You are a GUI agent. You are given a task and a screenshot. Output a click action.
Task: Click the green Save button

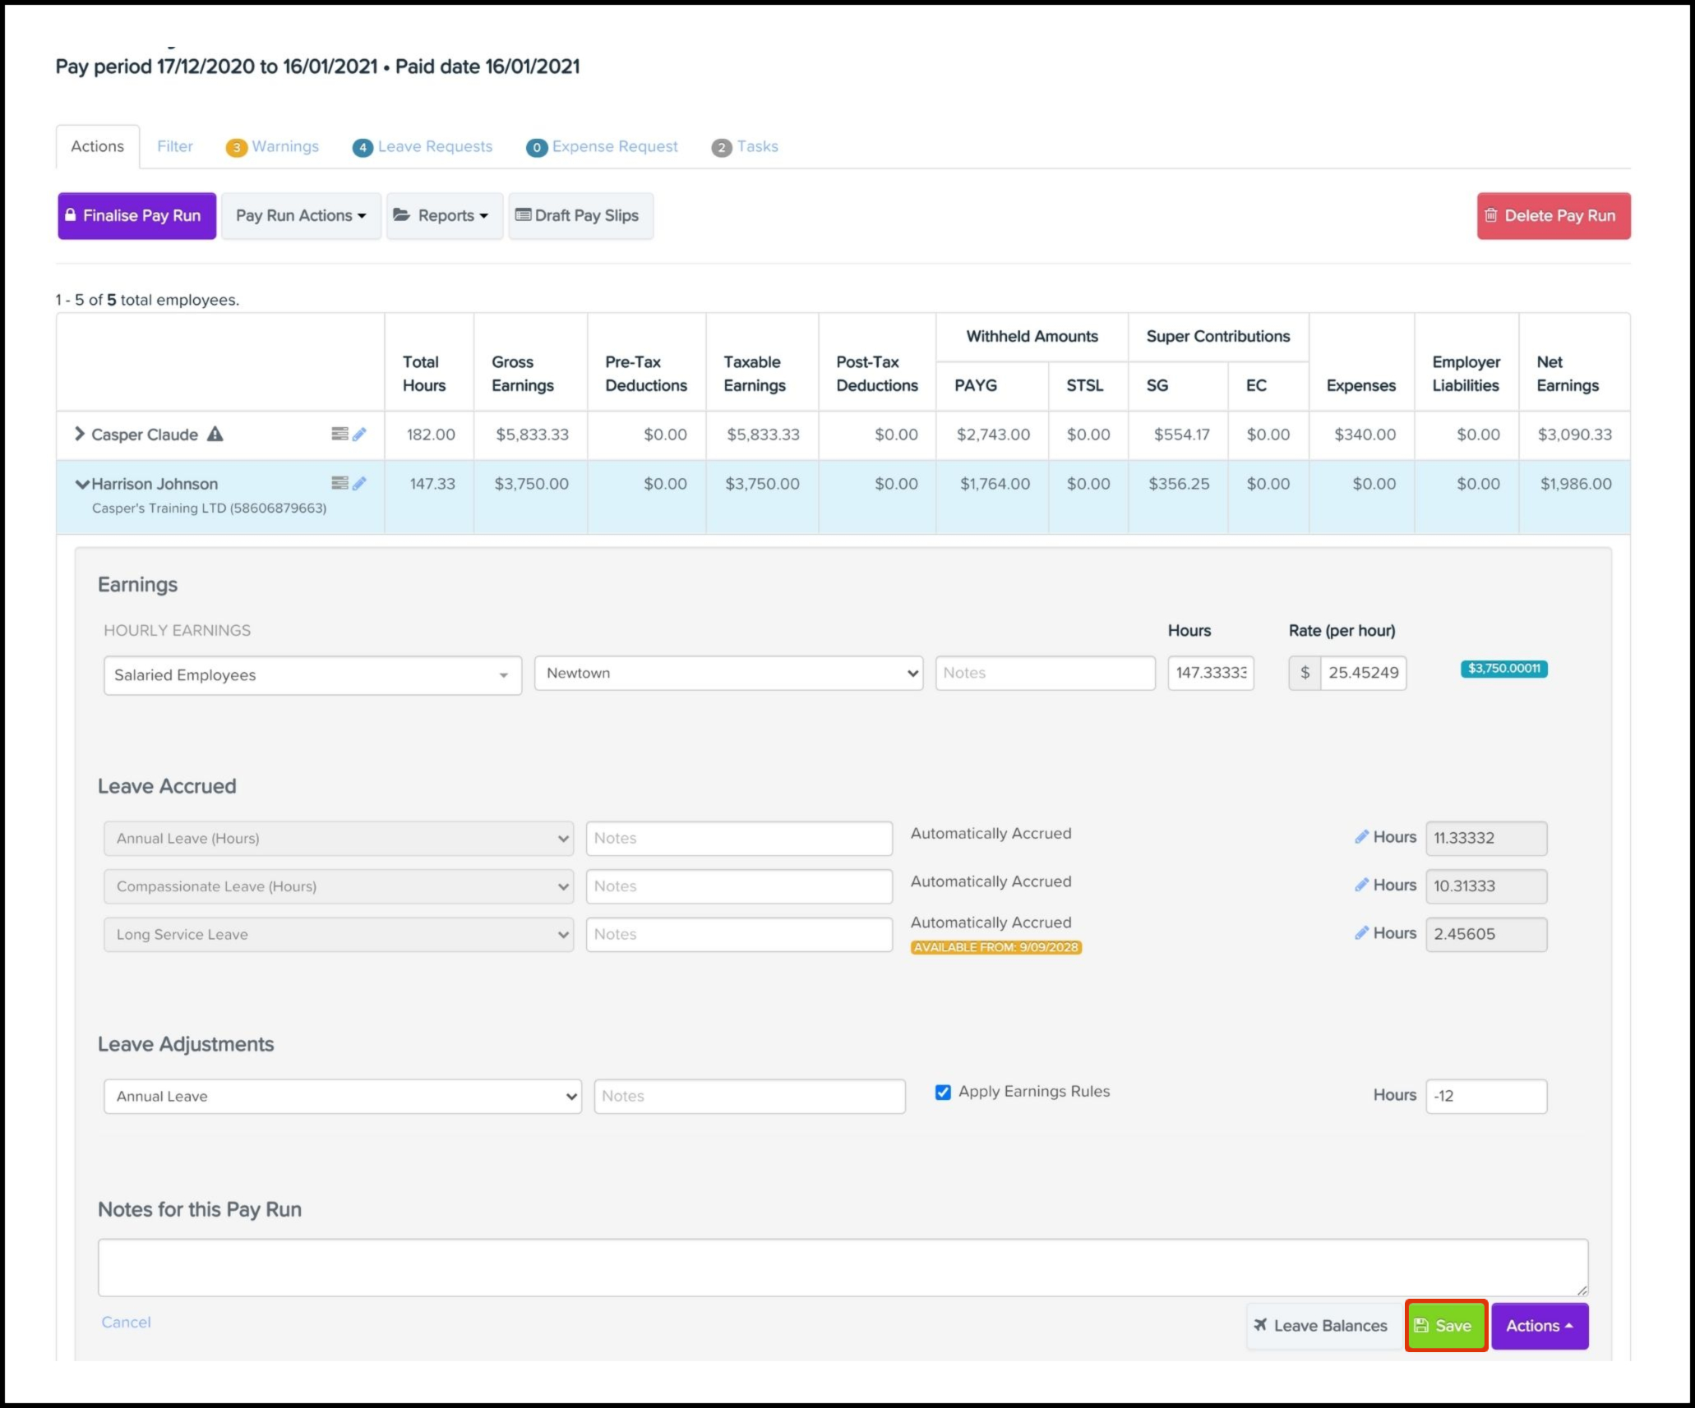(x=1445, y=1325)
